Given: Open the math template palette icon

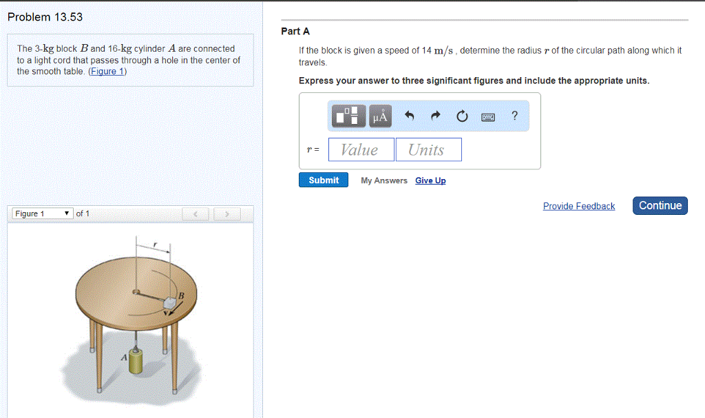Looking at the screenshot, I should click(x=348, y=116).
